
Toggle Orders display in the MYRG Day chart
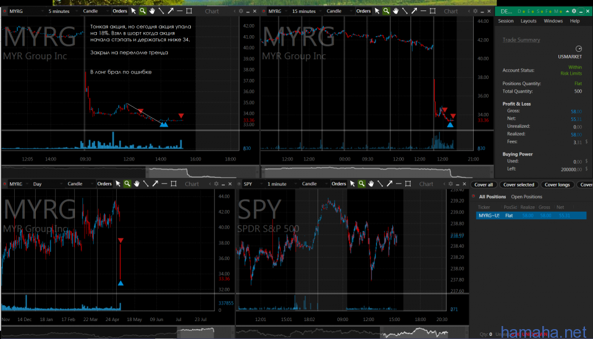(x=104, y=183)
